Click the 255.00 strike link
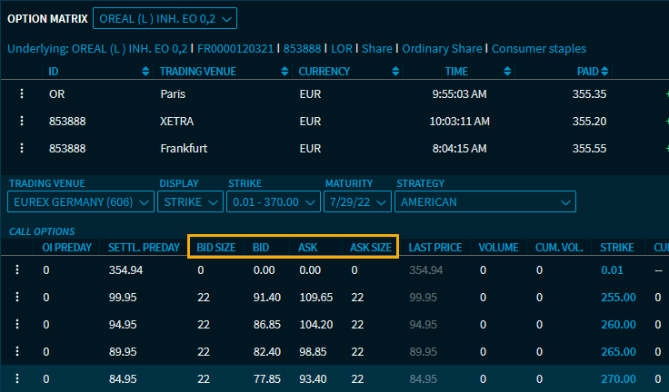 pyautogui.click(x=618, y=297)
